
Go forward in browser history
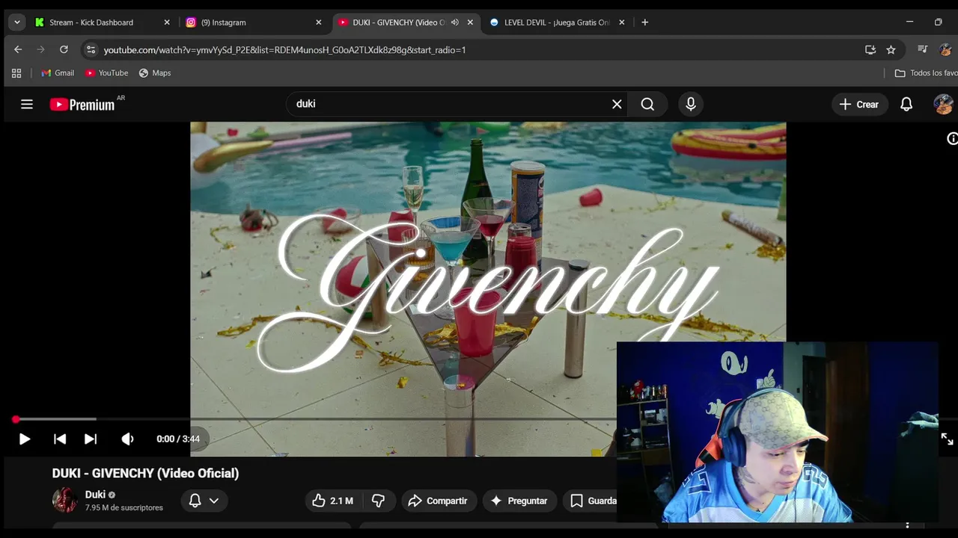click(x=40, y=50)
